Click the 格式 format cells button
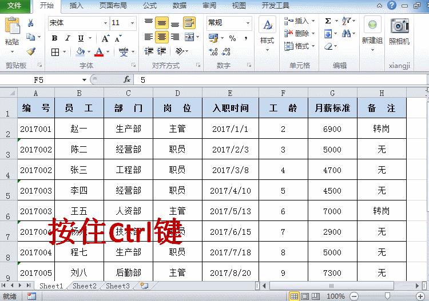 (299, 46)
